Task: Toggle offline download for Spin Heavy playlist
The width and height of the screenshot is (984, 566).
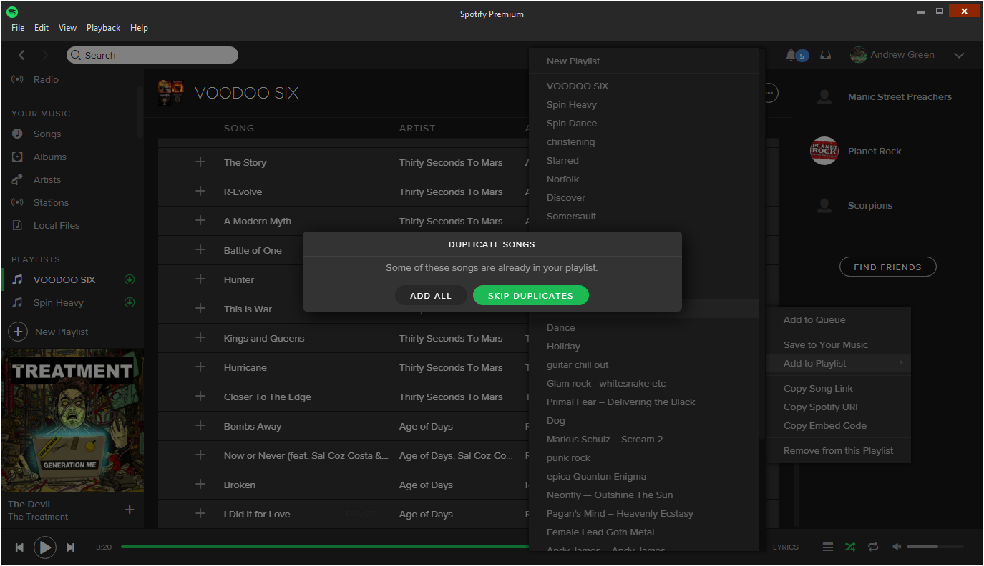Action: 130,302
